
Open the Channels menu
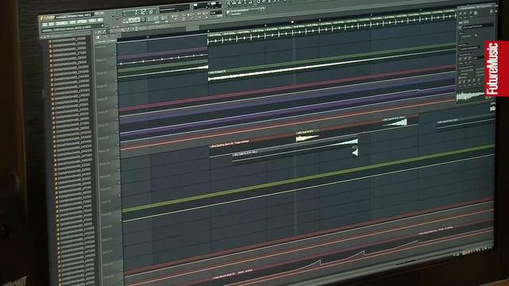[62, 23]
